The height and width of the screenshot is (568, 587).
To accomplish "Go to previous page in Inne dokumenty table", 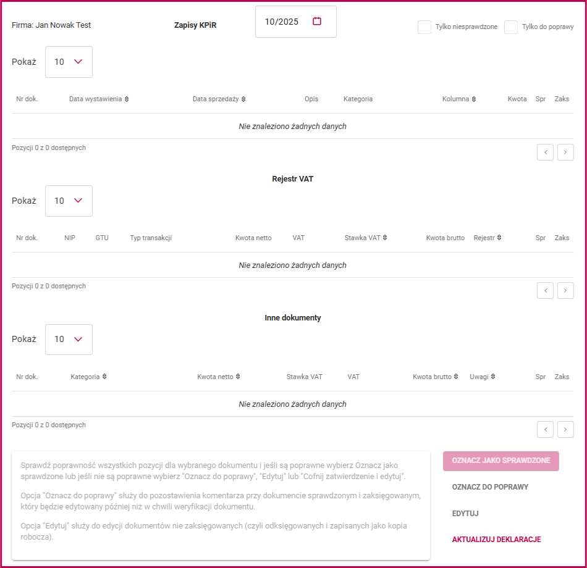I will [x=545, y=429].
